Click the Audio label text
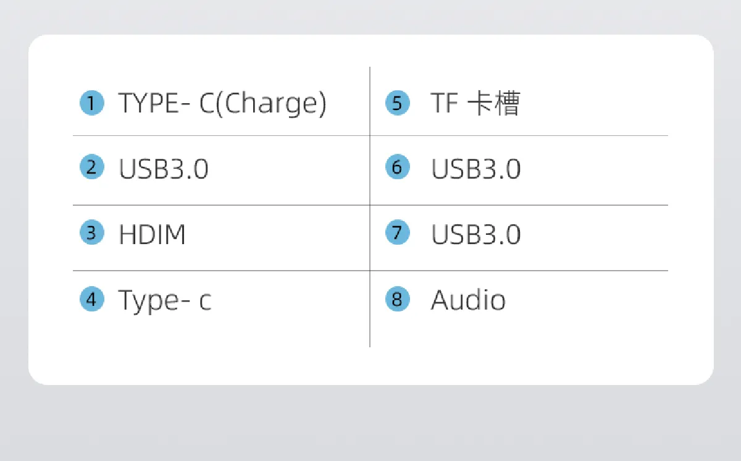Screen dimensions: 741x461 [x=468, y=300]
